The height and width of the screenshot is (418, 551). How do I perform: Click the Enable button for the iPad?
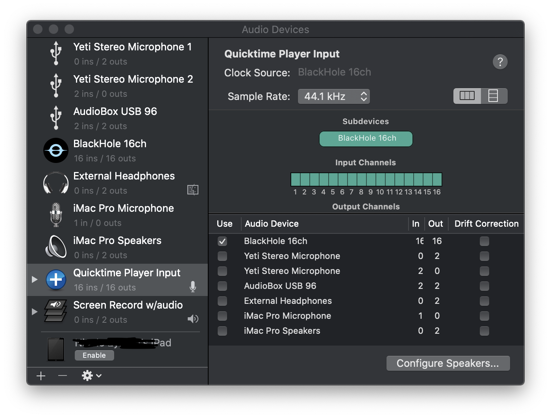(94, 355)
